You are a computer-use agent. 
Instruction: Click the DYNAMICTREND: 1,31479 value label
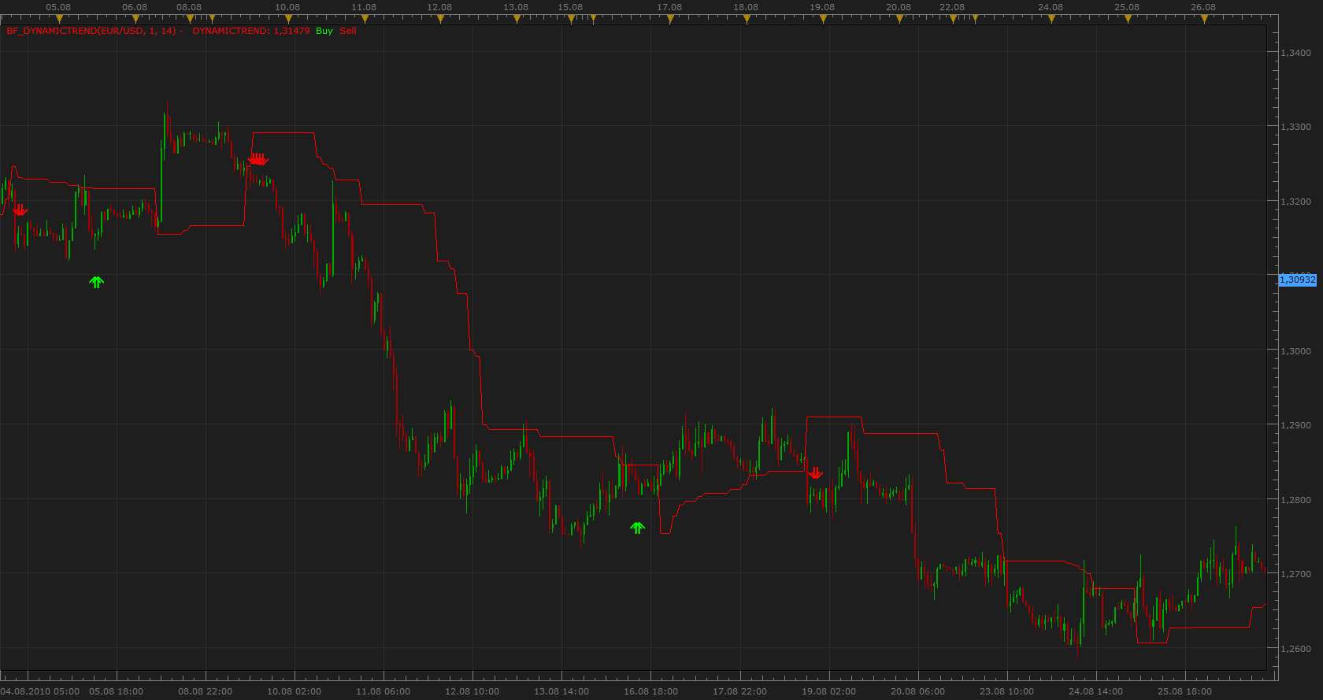point(251,31)
